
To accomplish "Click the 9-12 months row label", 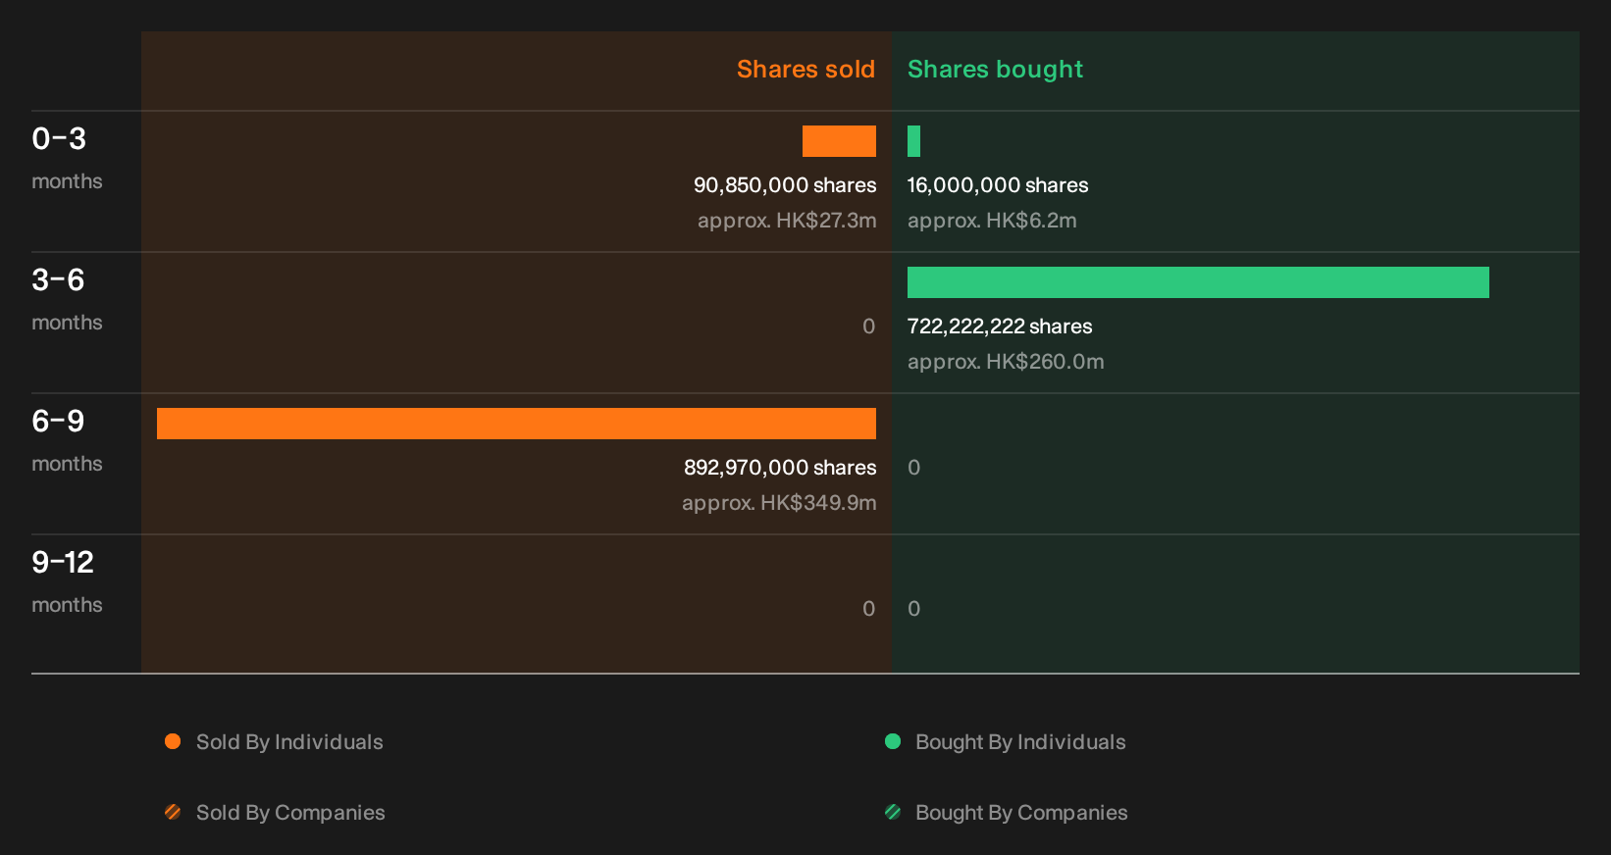I will [x=67, y=581].
